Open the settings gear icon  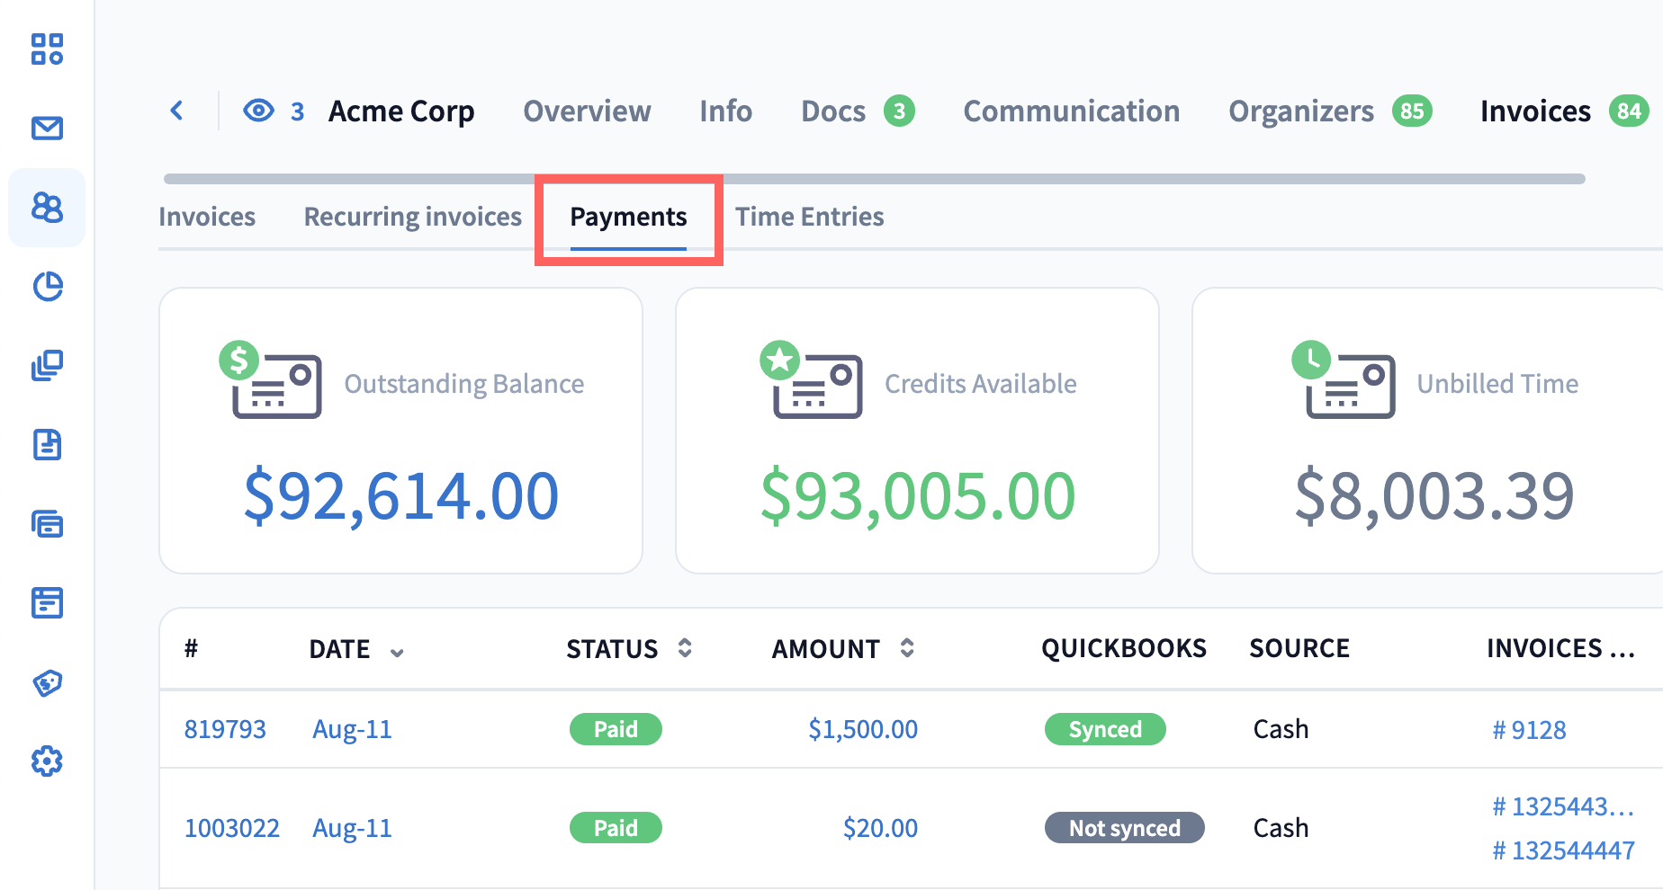click(47, 761)
